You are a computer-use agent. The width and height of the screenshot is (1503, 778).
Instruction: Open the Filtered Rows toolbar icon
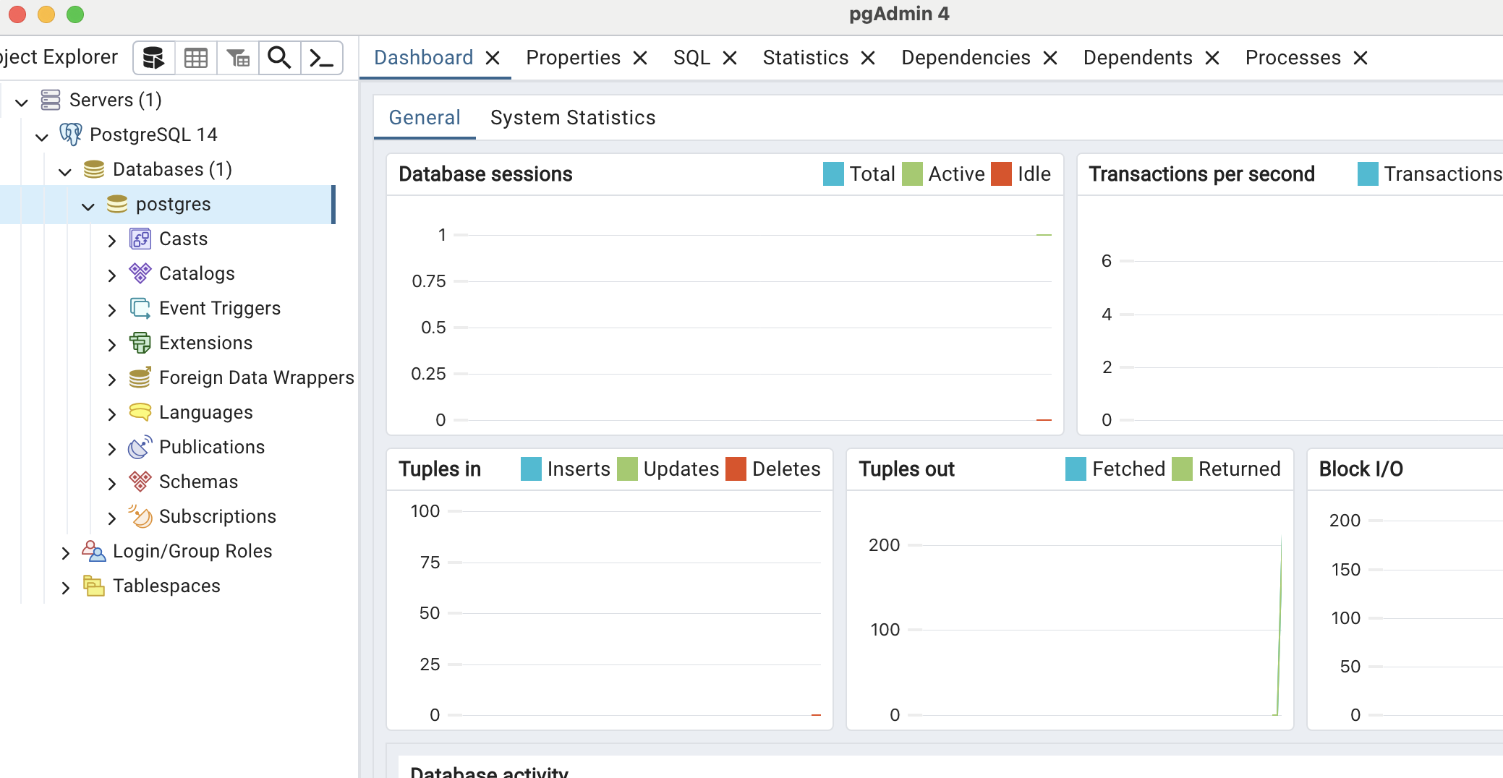coord(238,58)
